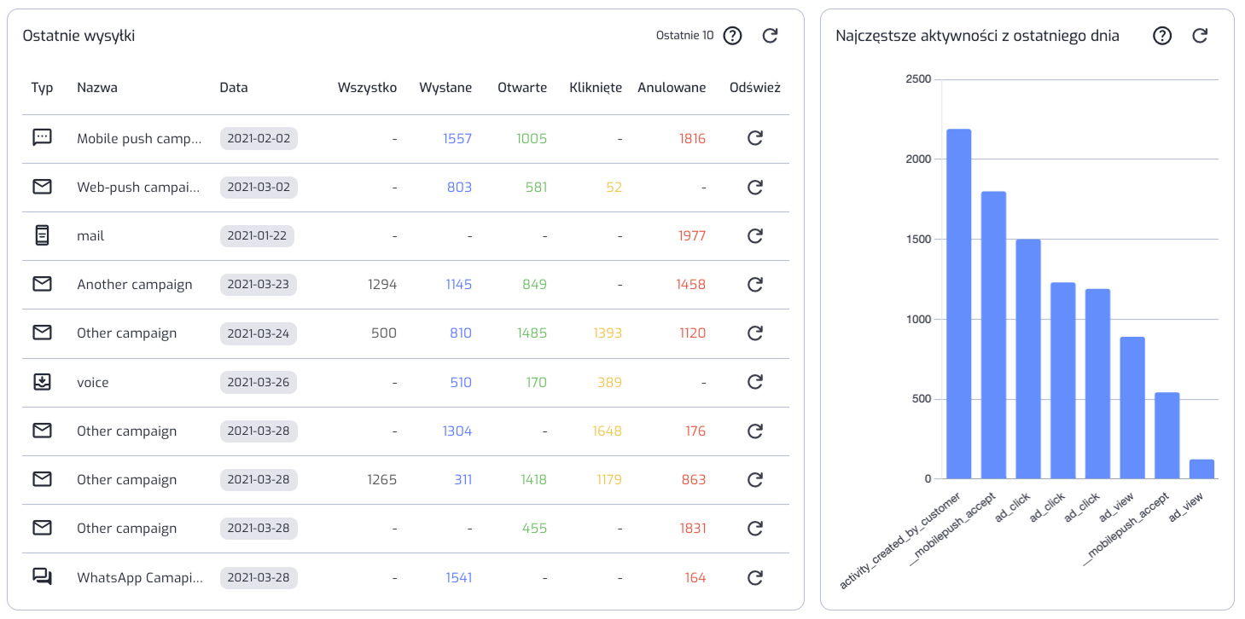The image size is (1245, 619).
Task: Click the phone icon in the mail row
Action: (x=42, y=235)
